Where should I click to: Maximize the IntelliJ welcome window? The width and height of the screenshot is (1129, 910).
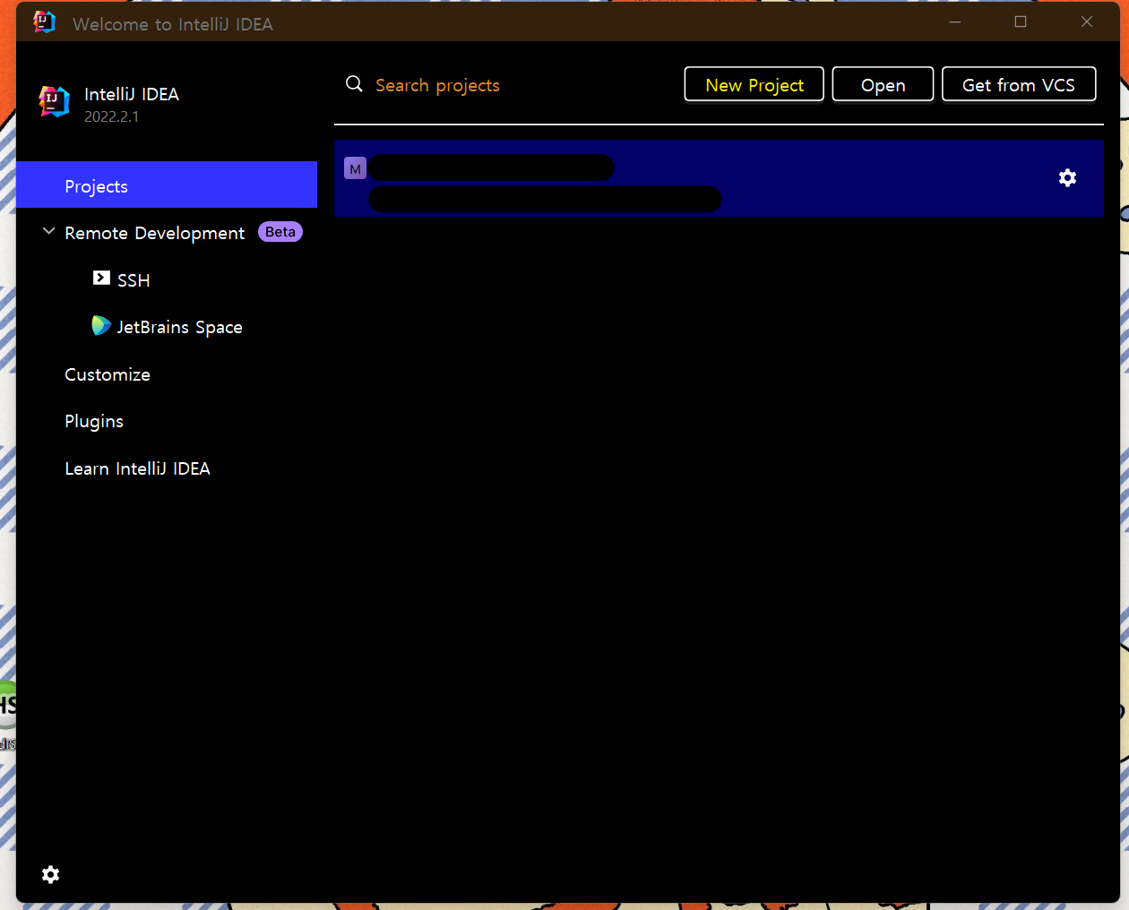point(1021,21)
